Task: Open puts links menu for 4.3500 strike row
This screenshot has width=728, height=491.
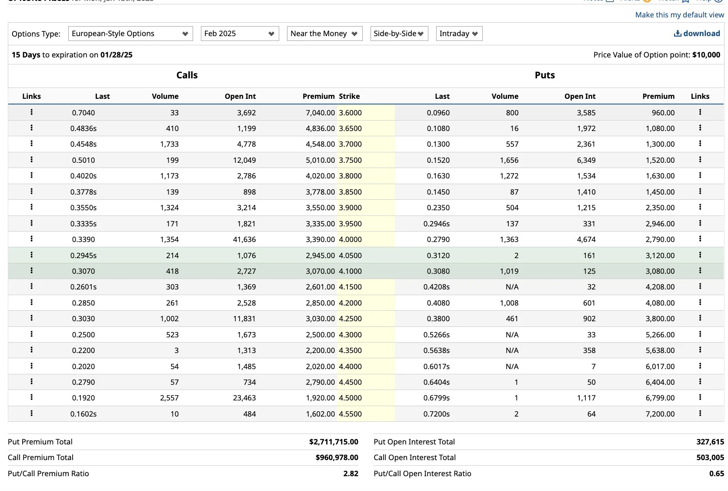Action: point(700,350)
